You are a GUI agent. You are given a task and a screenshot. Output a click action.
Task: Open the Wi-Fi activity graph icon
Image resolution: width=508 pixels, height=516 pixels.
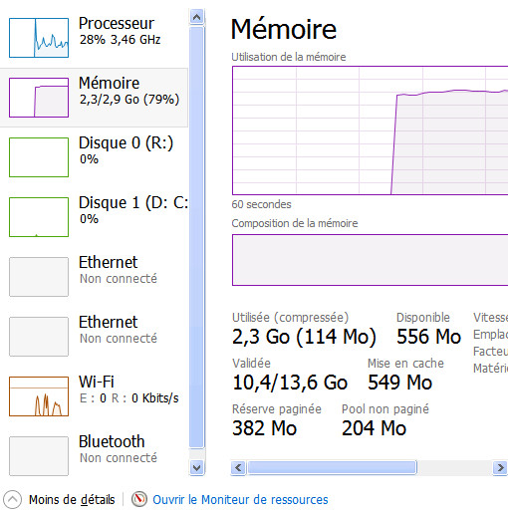pyautogui.click(x=39, y=396)
